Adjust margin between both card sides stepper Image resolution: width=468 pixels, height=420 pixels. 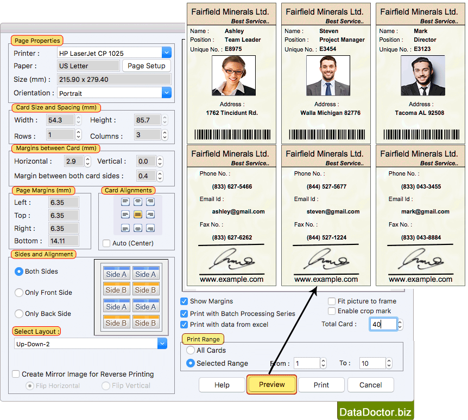point(160,176)
